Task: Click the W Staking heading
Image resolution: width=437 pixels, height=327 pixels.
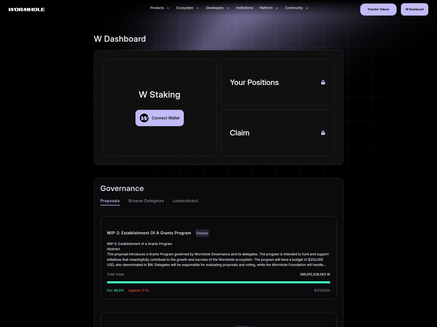Action: tap(160, 95)
